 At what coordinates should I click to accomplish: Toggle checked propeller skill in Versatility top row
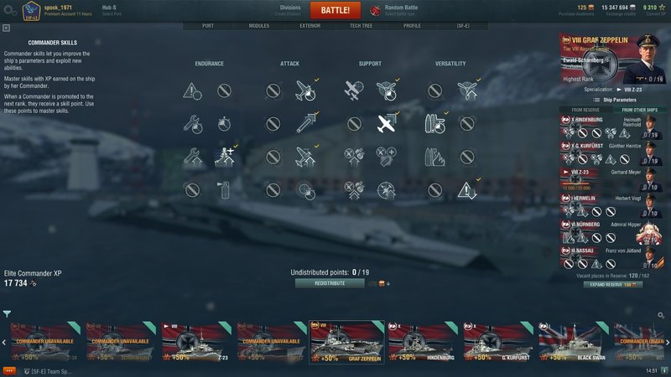tap(467, 90)
